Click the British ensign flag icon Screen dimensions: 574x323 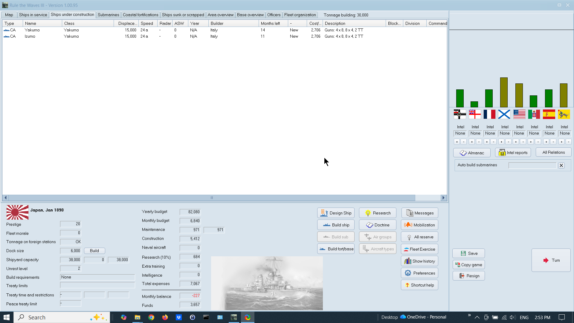475,114
